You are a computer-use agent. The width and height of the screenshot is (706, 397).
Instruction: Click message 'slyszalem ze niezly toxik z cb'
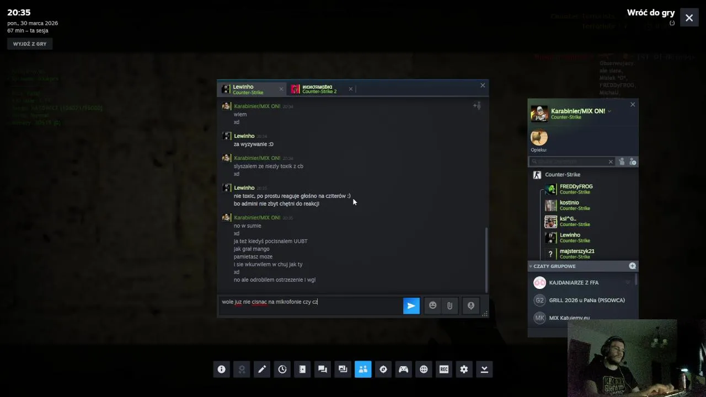click(268, 166)
